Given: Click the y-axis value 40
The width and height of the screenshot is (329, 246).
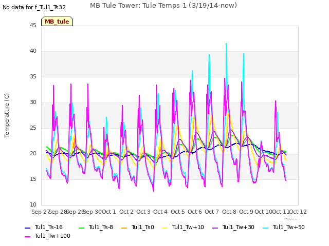Looking at the screenshot, I should pyautogui.click(x=33, y=51).
